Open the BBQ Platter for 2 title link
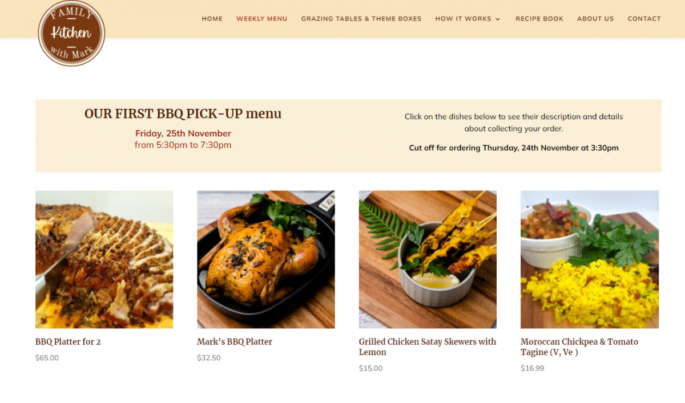685x403 pixels. point(68,342)
